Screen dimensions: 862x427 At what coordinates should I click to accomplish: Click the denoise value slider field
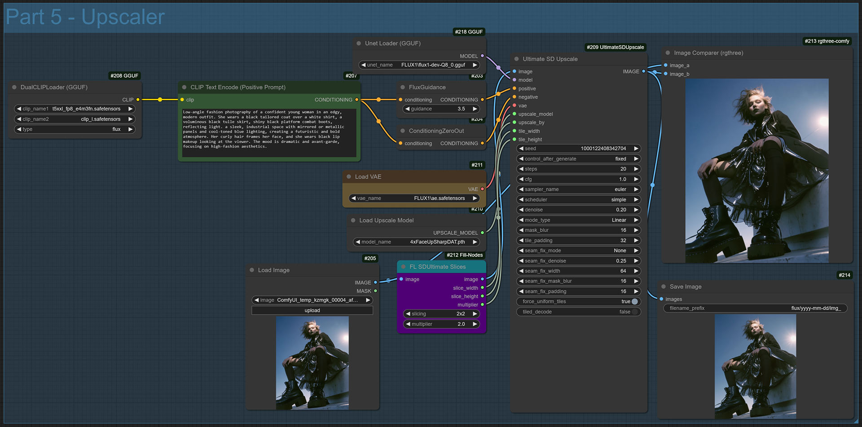[x=578, y=210]
